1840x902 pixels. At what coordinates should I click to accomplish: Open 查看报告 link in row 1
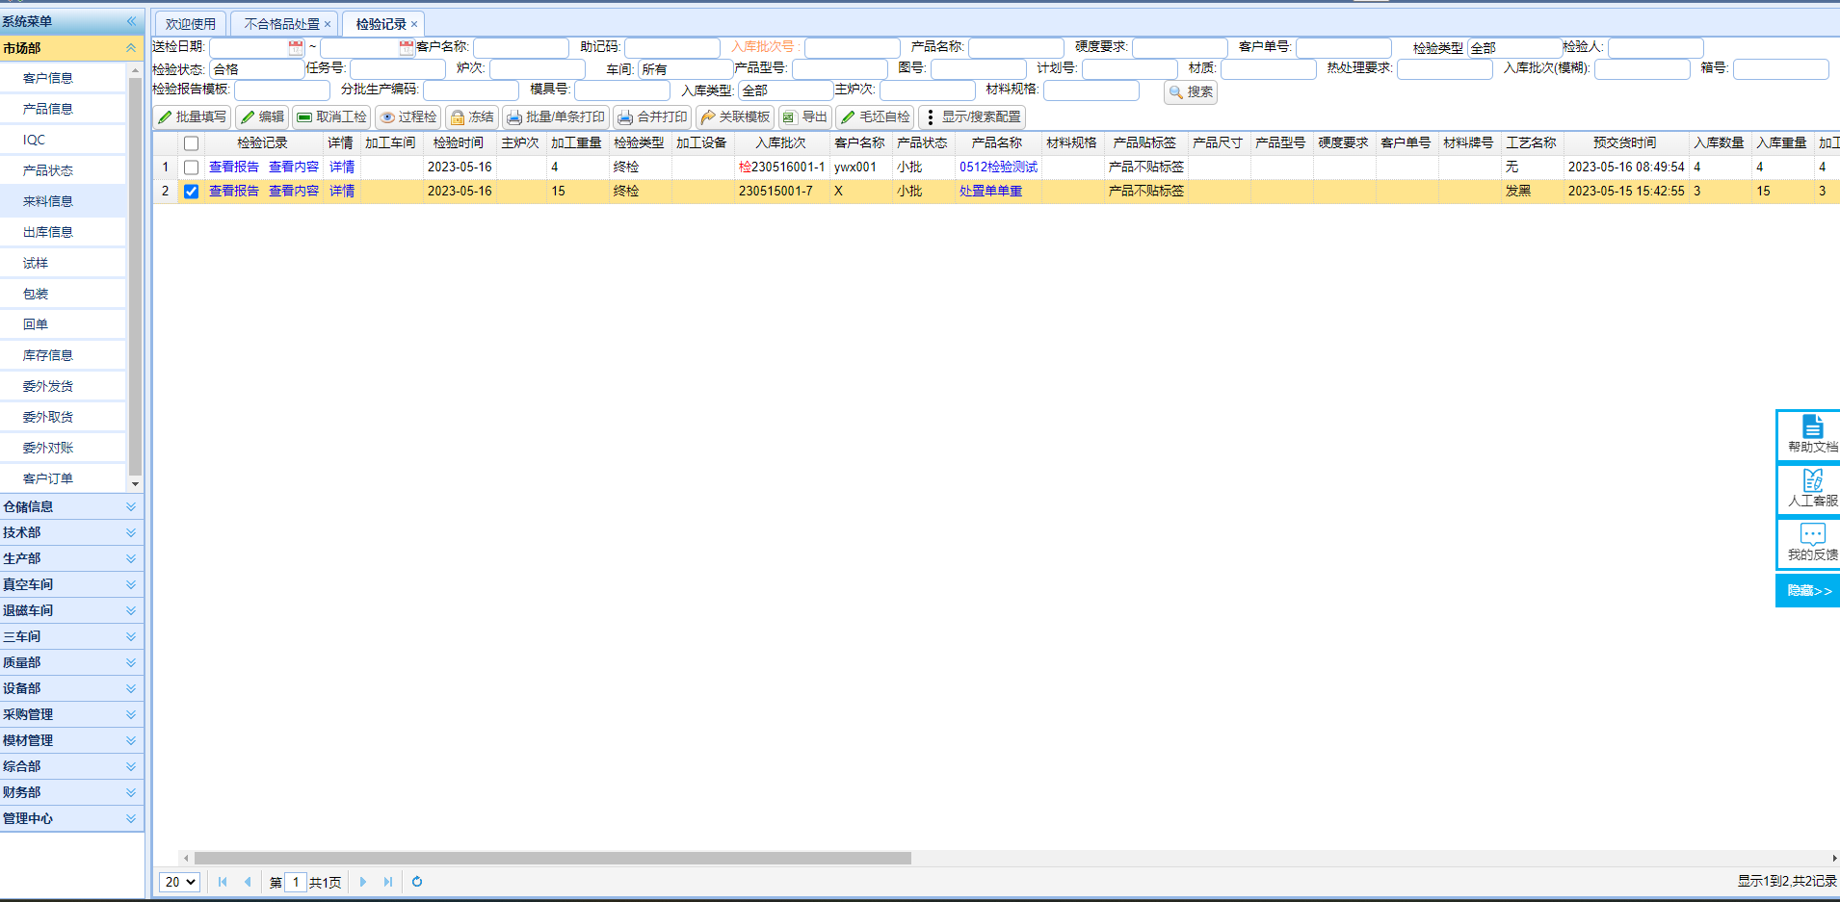point(234,168)
